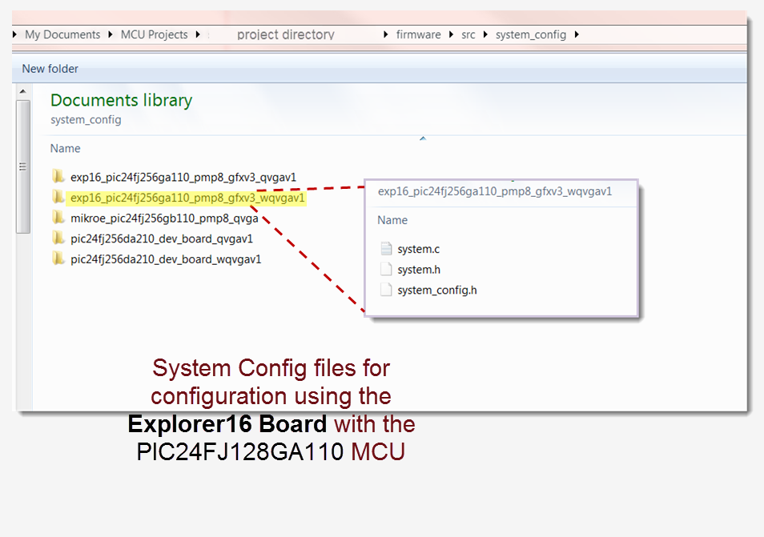764x537 pixels.
Task: Go to My Documents via the breadcrumb
Action: [x=62, y=34]
